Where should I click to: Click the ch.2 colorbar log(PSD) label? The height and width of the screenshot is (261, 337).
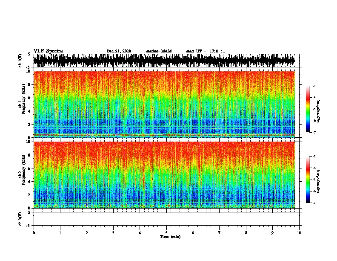pyautogui.click(x=318, y=181)
